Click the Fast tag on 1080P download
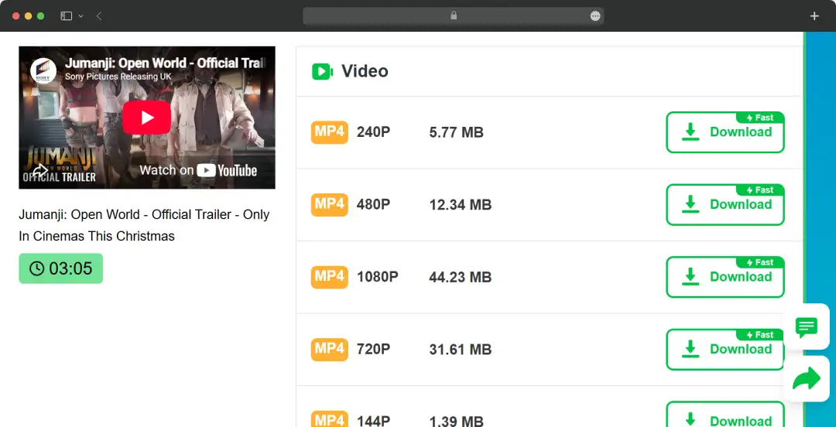 (760, 263)
